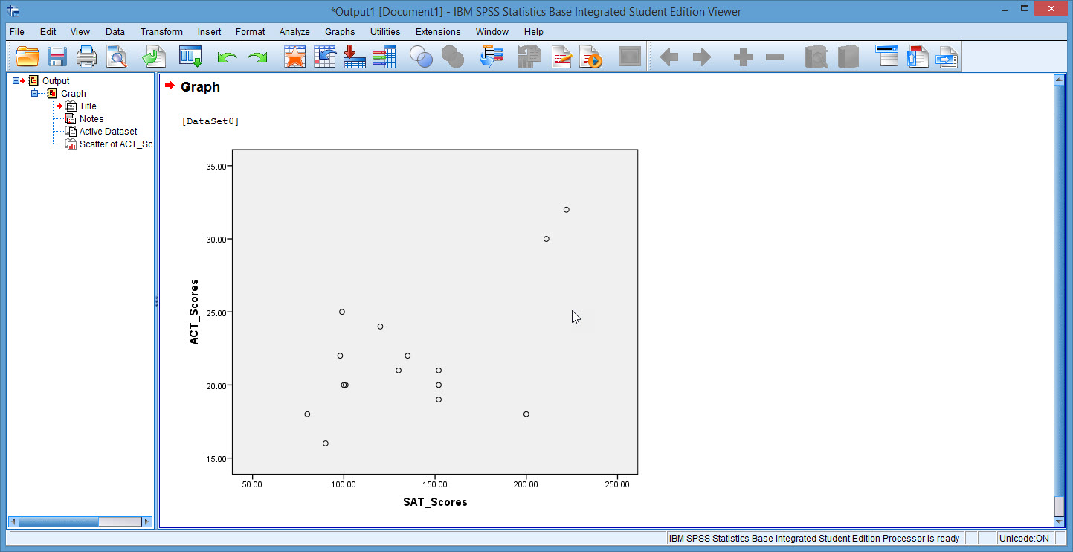This screenshot has height=552, width=1073.
Task: Collapse outline with the minus icon
Action: (x=775, y=57)
